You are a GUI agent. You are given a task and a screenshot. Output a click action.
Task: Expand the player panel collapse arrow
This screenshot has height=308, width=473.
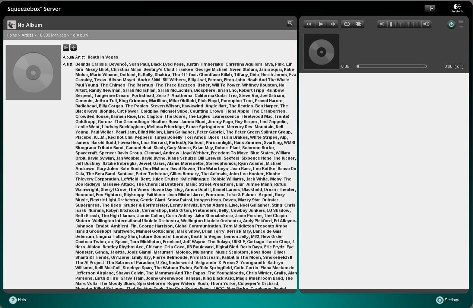(461, 25)
